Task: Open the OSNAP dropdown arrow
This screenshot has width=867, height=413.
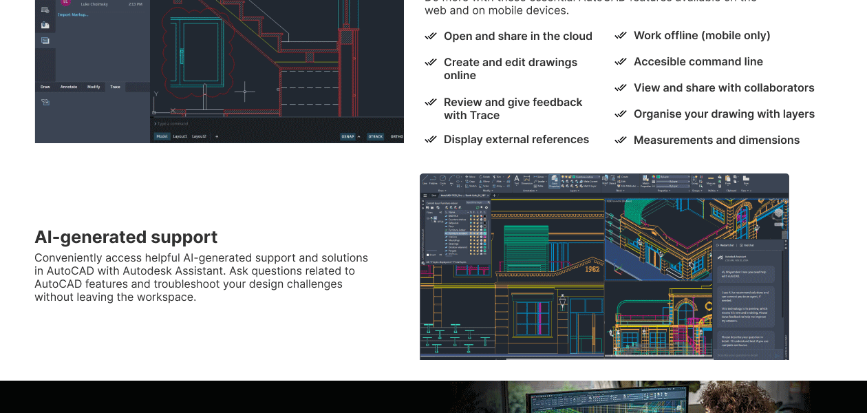Action: pyautogui.click(x=358, y=136)
